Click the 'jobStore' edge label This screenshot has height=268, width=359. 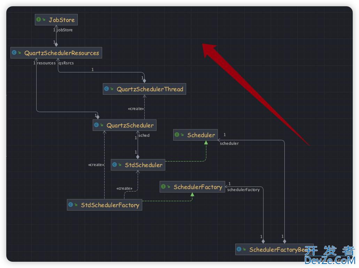(x=65, y=30)
